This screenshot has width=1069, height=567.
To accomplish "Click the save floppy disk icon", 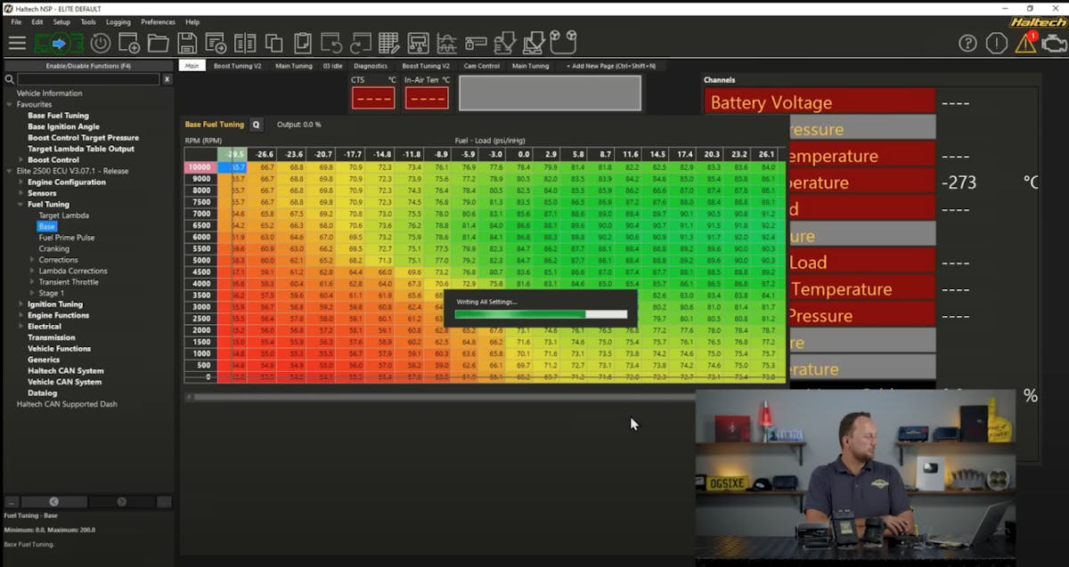I will [x=187, y=43].
